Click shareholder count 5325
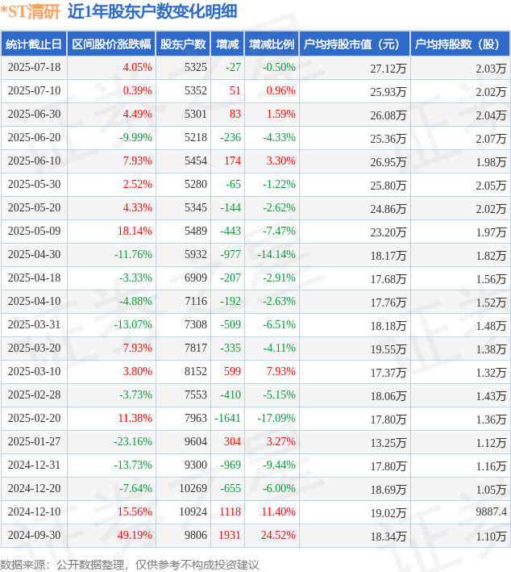The height and width of the screenshot is (572, 511). click(x=196, y=68)
